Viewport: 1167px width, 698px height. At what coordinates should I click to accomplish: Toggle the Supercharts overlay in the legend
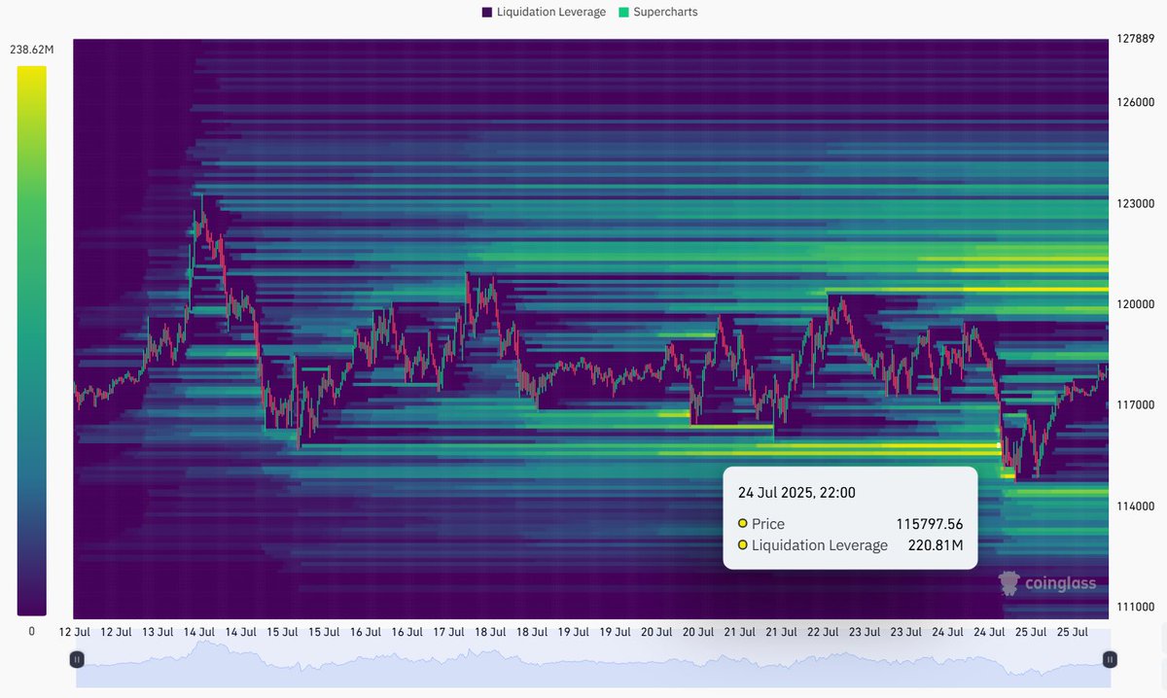tap(664, 12)
